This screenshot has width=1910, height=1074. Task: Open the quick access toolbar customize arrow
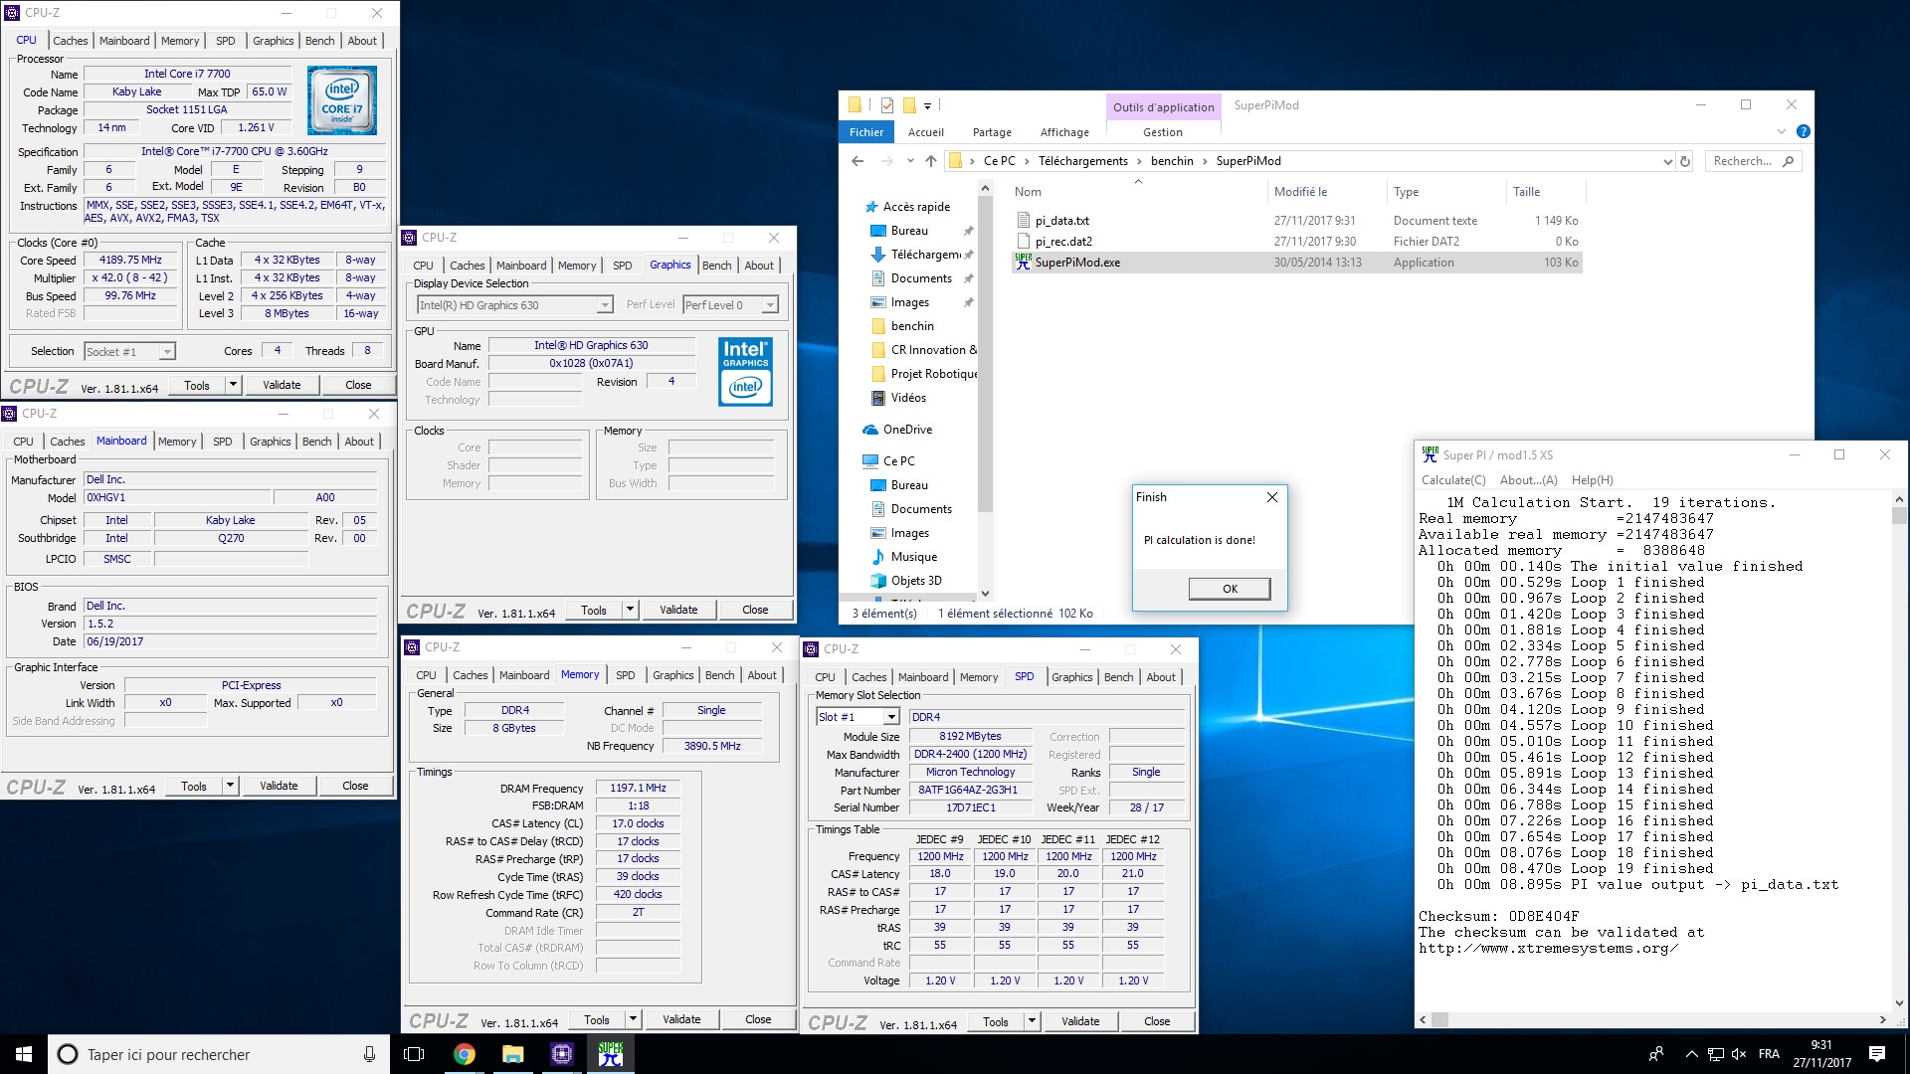[927, 105]
